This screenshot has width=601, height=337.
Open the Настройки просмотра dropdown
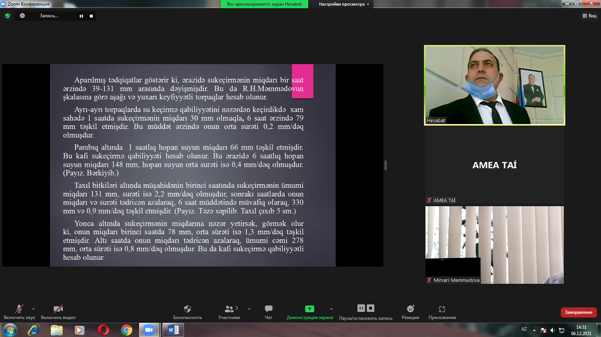(x=344, y=4)
